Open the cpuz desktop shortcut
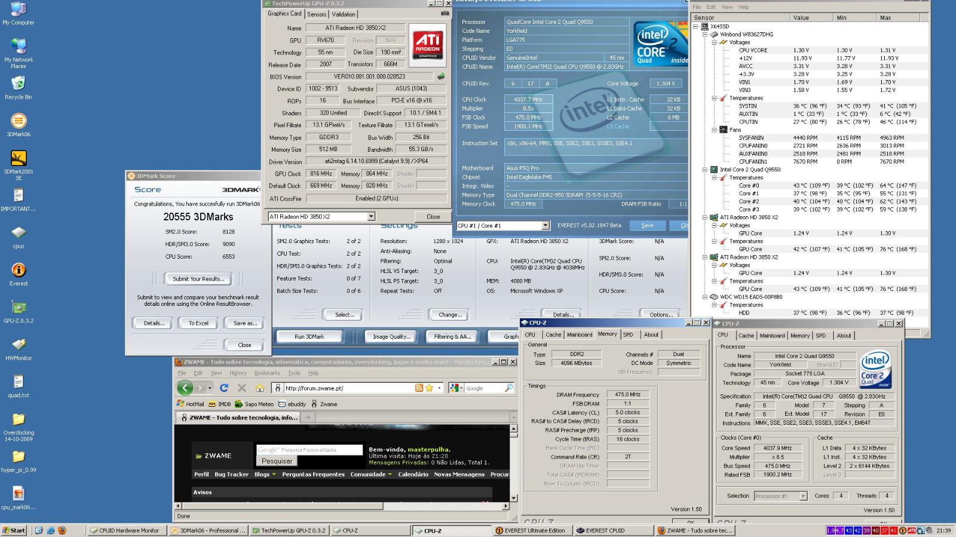This screenshot has height=537, width=956. tap(19, 237)
